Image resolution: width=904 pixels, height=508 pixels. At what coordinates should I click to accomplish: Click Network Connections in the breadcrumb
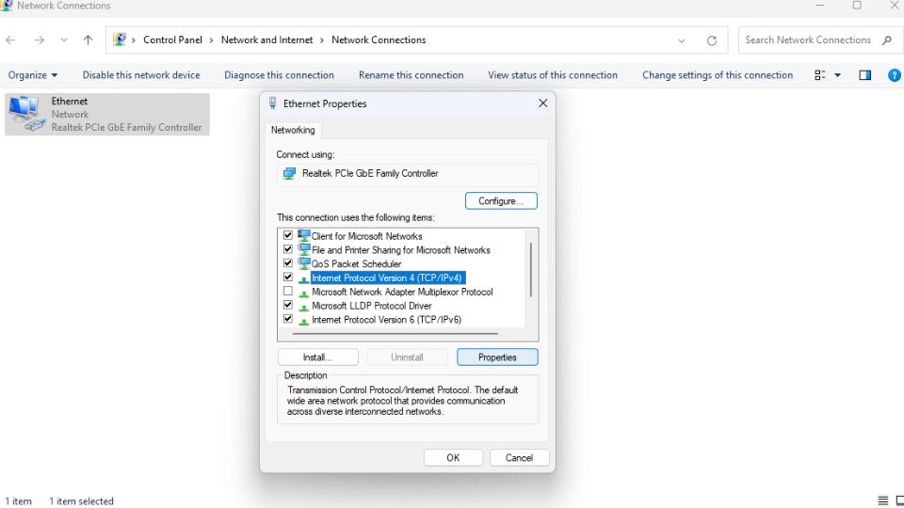coord(379,40)
